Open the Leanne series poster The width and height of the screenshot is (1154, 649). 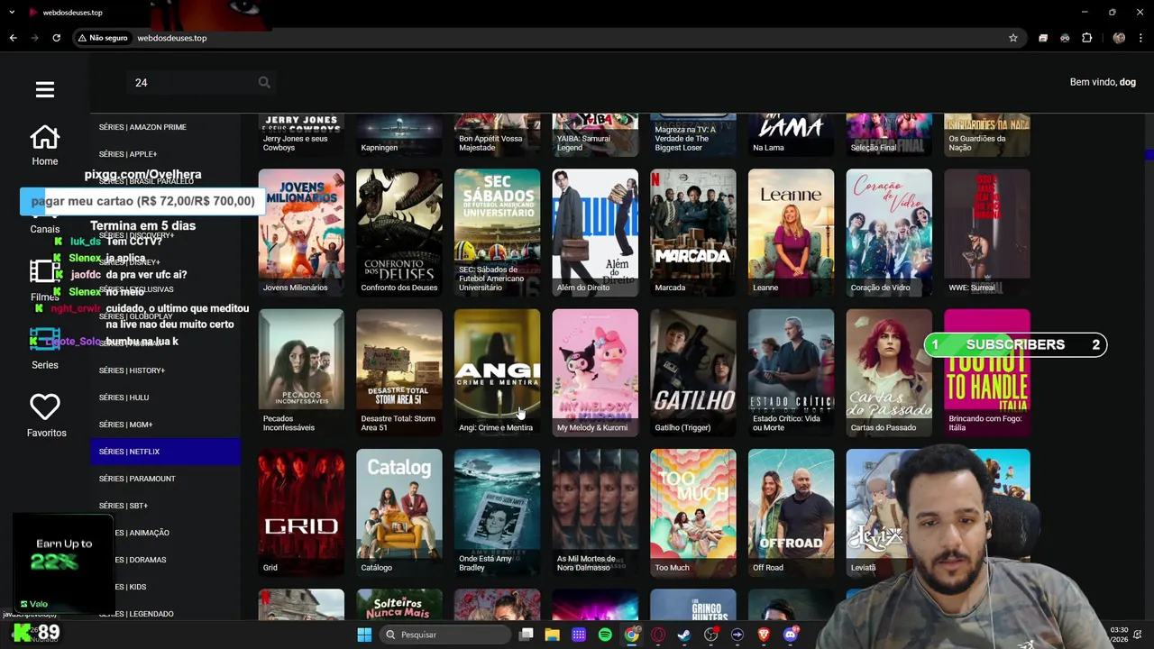[x=791, y=233]
